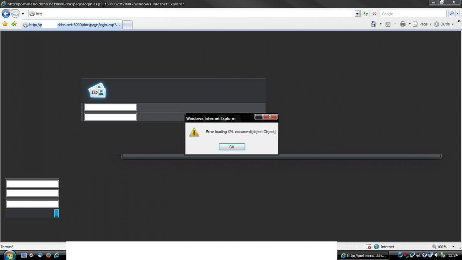Open the Windows Start menu orb
The image size is (462, 260).
click(x=9, y=255)
